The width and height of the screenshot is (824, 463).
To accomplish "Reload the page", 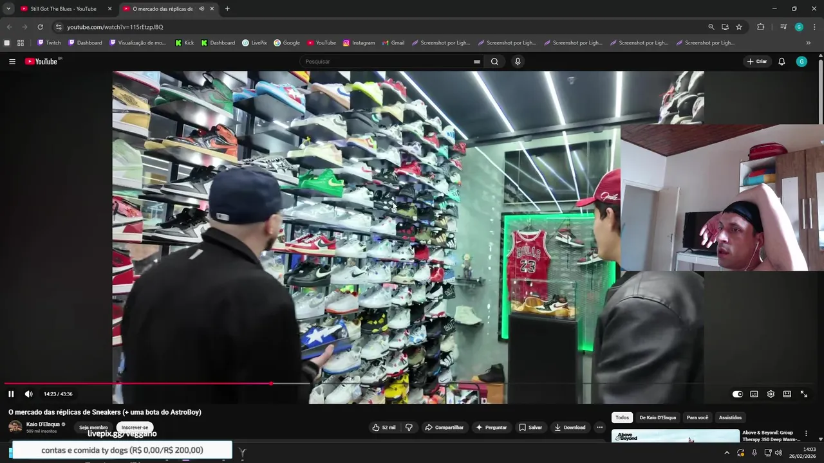I will (40, 27).
